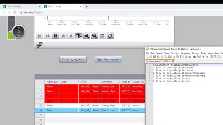Image resolution: width=223 pixels, height=125 pixels.
Task: Click the trend fast-forward button
Action: (x=63, y=36)
